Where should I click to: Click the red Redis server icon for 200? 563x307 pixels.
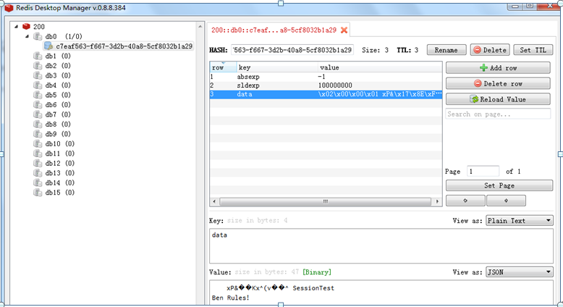click(x=26, y=27)
